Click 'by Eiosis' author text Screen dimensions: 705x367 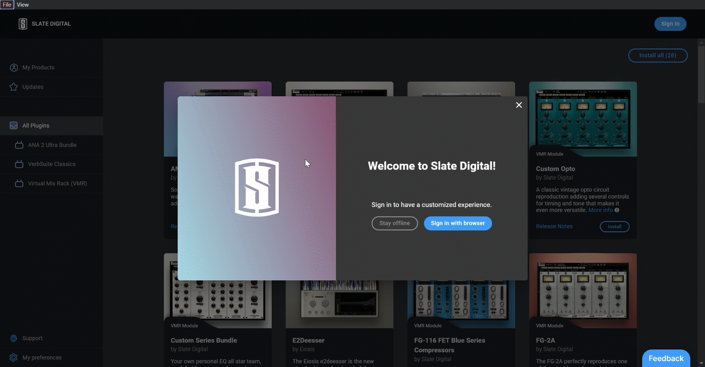coord(303,349)
